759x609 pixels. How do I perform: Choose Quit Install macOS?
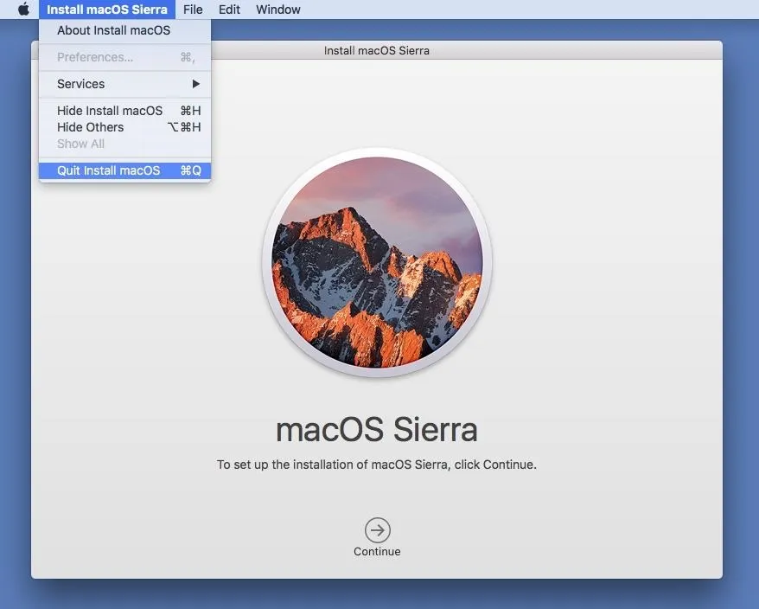click(x=124, y=170)
